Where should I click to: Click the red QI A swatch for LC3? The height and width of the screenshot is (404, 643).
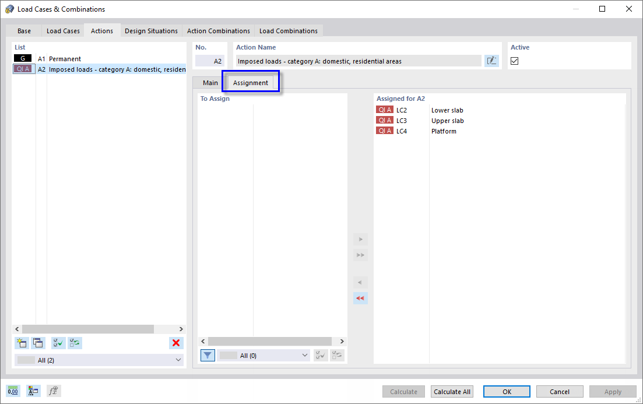385,120
